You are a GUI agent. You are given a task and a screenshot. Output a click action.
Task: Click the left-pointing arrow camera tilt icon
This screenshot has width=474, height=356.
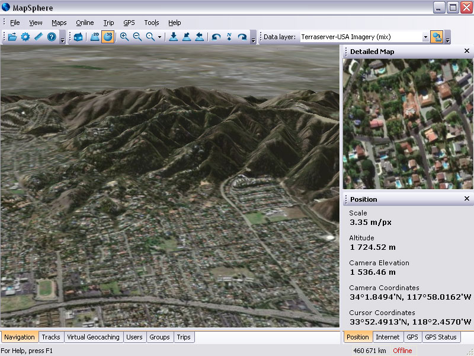[x=200, y=37]
